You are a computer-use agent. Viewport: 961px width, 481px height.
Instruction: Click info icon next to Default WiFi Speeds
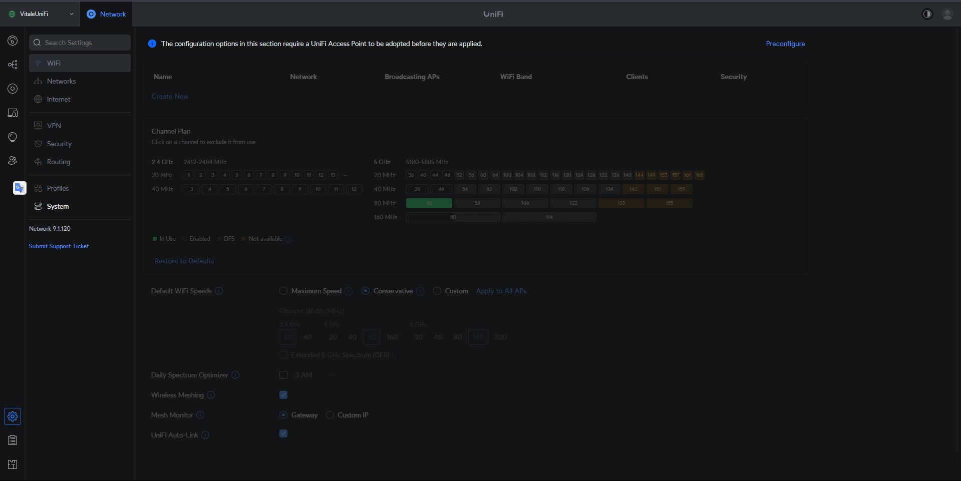(219, 291)
